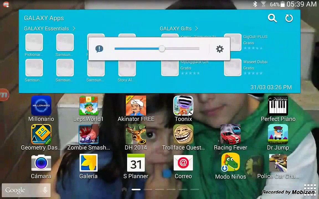The width and height of the screenshot is (319, 199).
Task: Tap the 05:39 AM clock
Action: 302,4
